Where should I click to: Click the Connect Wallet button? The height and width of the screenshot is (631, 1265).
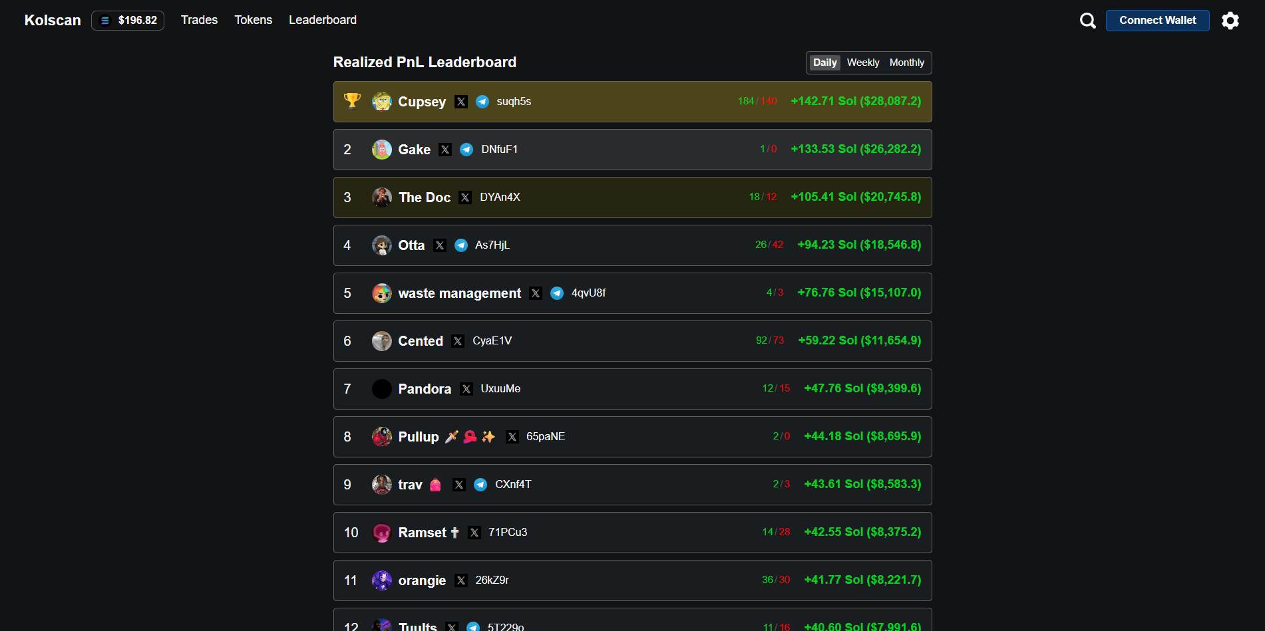point(1157,20)
